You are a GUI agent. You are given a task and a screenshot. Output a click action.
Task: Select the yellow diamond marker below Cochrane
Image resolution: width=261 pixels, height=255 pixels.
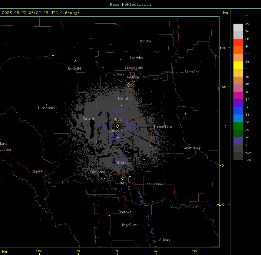tap(103, 179)
